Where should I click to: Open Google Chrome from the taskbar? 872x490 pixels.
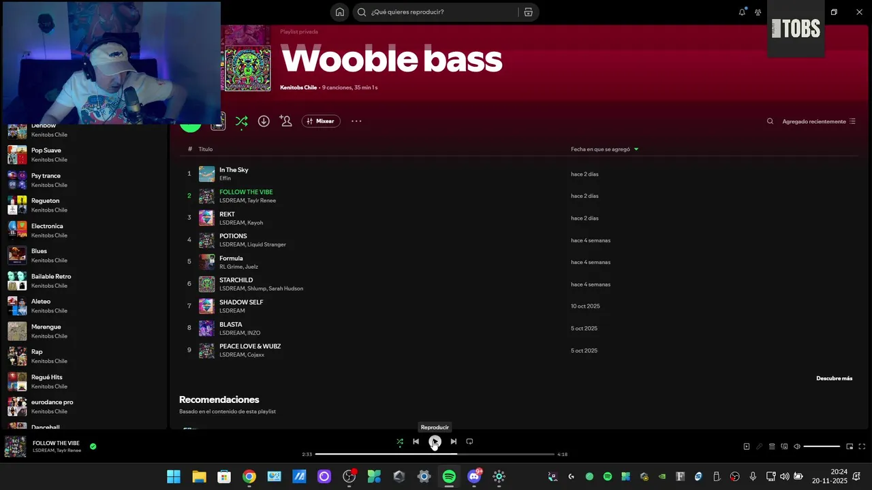249,476
